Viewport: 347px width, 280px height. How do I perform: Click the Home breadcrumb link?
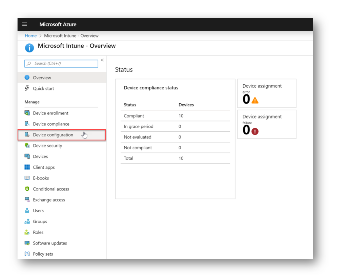30,36
